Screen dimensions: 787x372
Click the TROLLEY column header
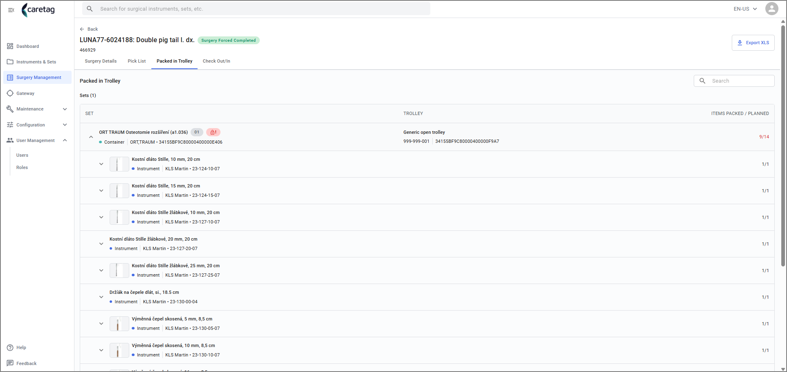tap(413, 113)
